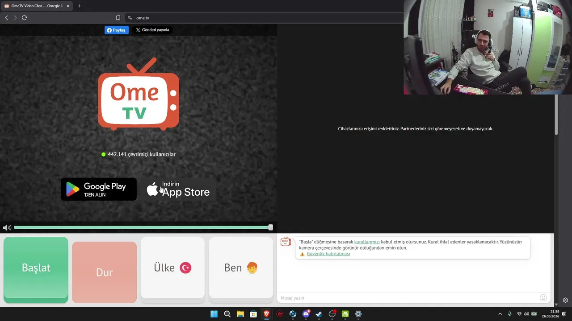Image resolution: width=572 pixels, height=321 pixels.
Task: Click the webcam overlay thumbnail
Action: point(488,47)
